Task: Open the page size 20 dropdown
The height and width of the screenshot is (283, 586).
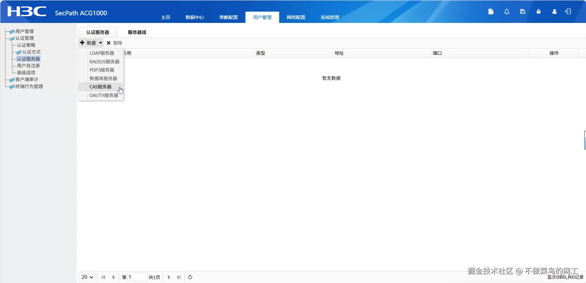Action: [x=87, y=277]
